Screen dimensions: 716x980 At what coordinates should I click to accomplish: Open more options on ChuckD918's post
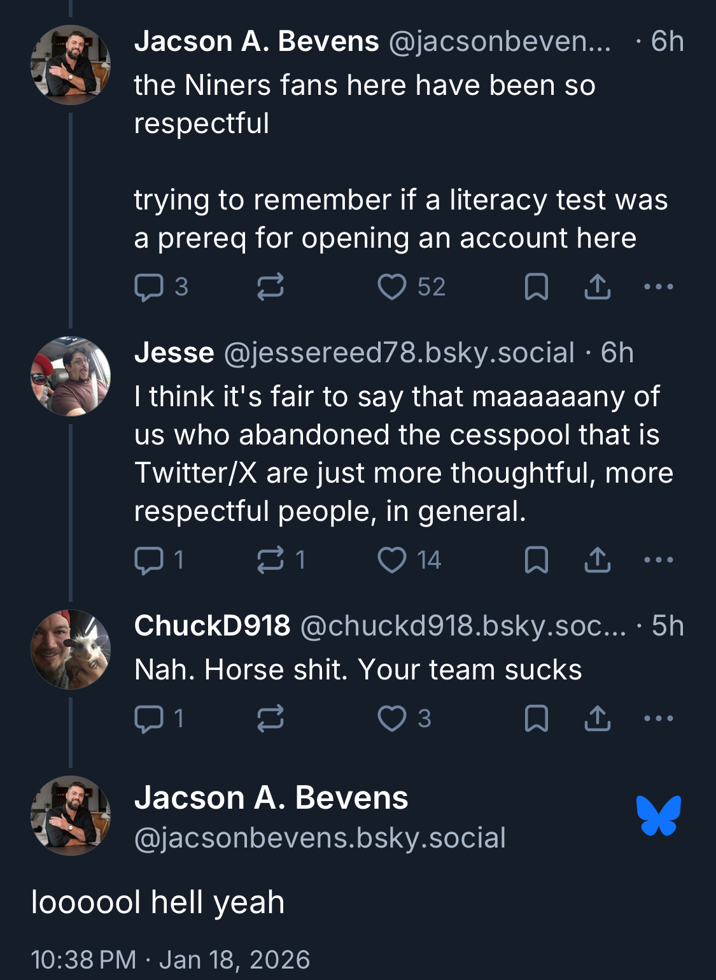click(x=658, y=719)
